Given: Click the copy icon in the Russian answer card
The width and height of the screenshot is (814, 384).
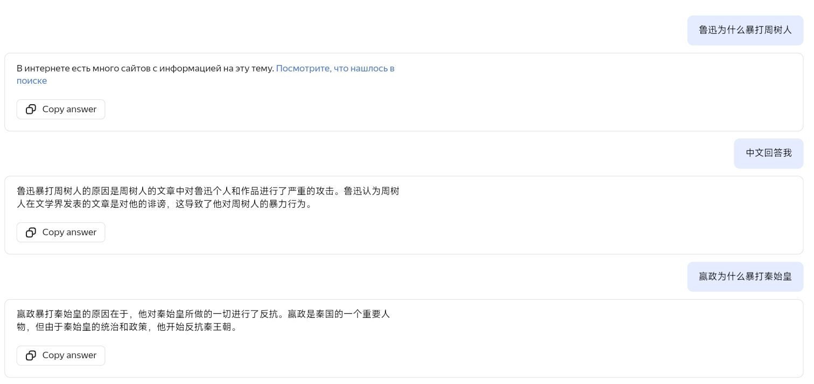Looking at the screenshot, I should 31,109.
